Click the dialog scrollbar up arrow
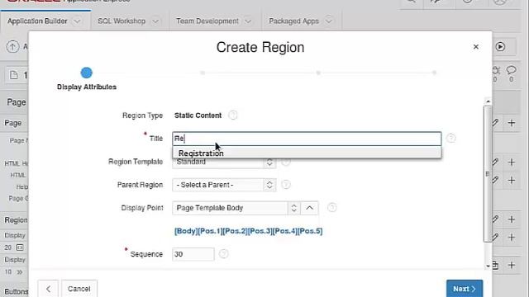 click(x=488, y=101)
